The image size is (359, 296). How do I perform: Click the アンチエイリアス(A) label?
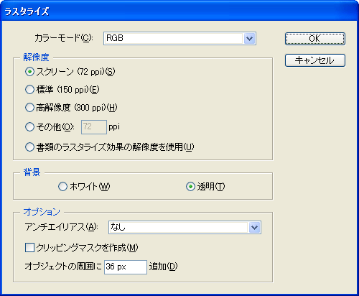[62, 227]
